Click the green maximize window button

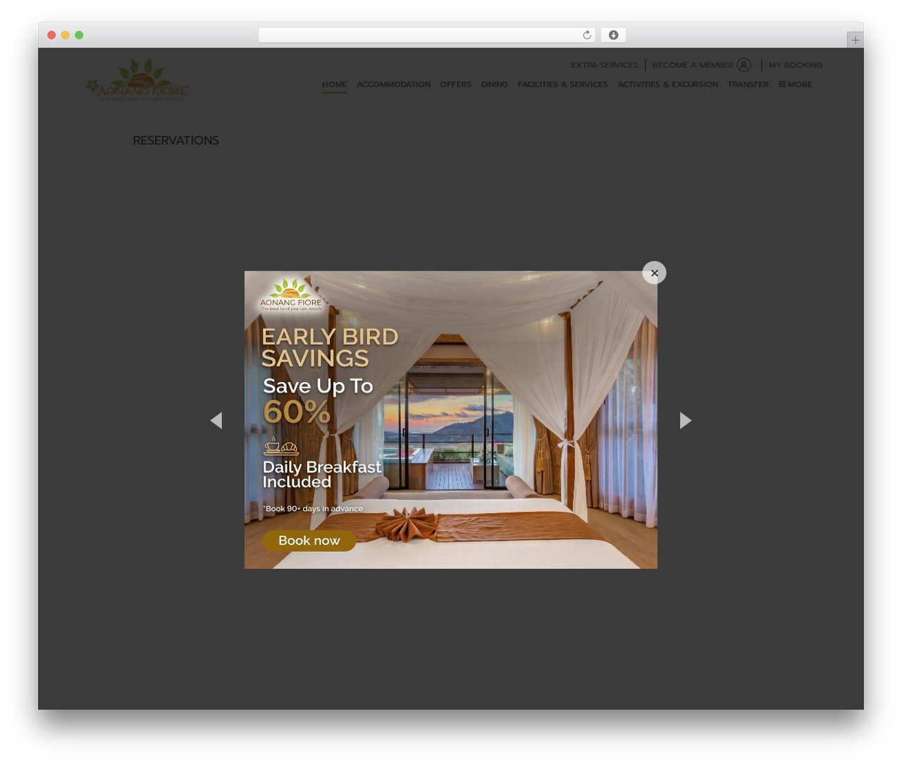point(79,35)
